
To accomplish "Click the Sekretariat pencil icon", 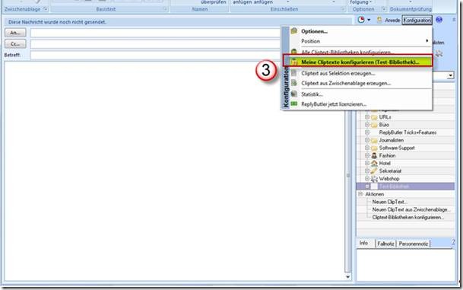I will click(x=374, y=170).
